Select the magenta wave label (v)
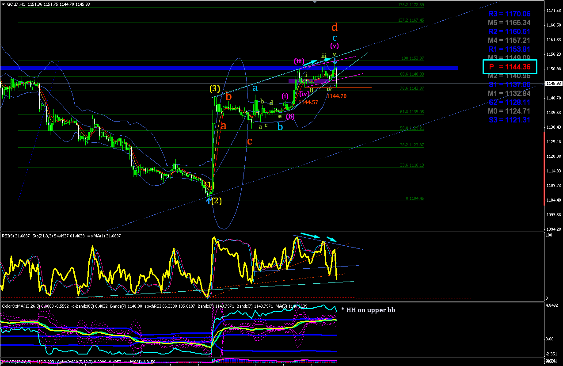The image size is (563, 366). pos(335,46)
